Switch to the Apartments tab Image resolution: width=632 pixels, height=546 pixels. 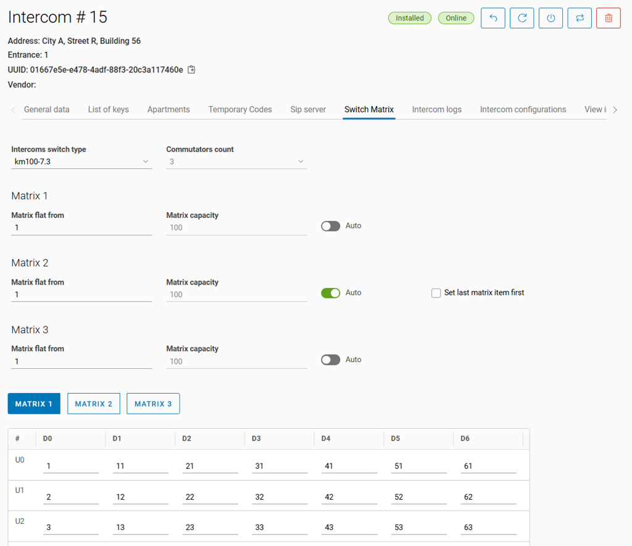pyautogui.click(x=168, y=109)
